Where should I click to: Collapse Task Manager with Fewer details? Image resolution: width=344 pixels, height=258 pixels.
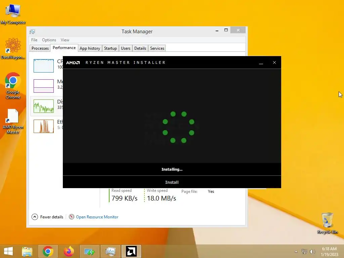coord(47,217)
